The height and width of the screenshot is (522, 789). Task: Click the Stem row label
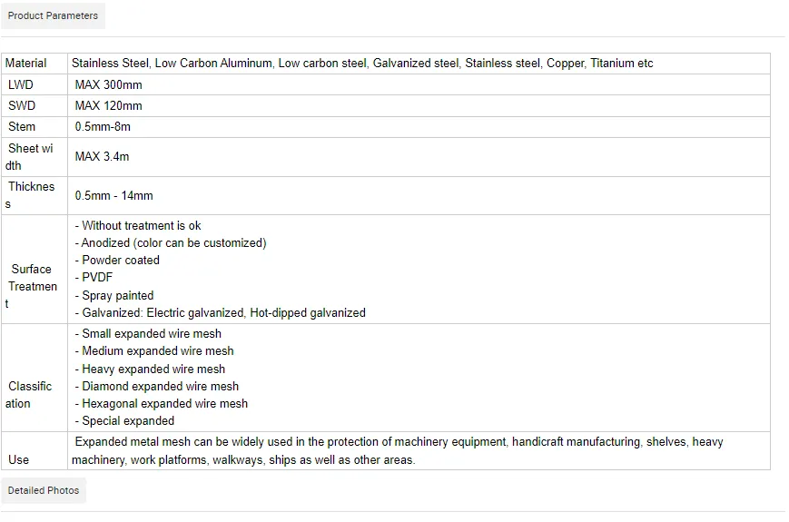point(22,126)
